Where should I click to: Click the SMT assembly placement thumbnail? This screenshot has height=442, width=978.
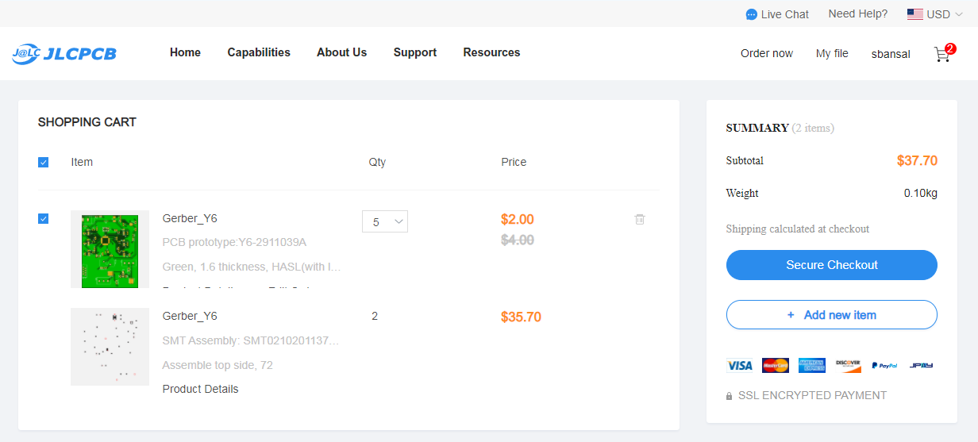[110, 347]
